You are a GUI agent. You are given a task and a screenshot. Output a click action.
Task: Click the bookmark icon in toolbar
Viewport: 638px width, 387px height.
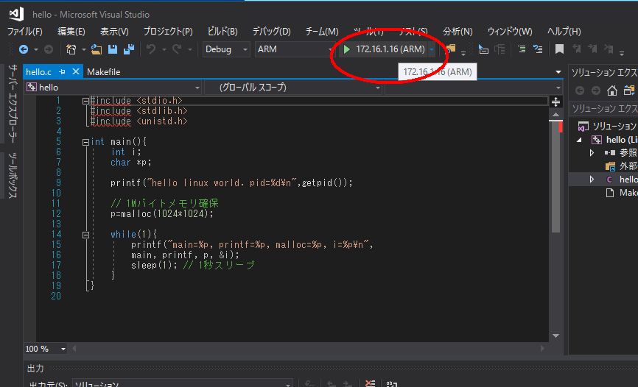click(559, 49)
